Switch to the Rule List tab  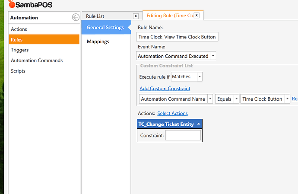(x=95, y=16)
